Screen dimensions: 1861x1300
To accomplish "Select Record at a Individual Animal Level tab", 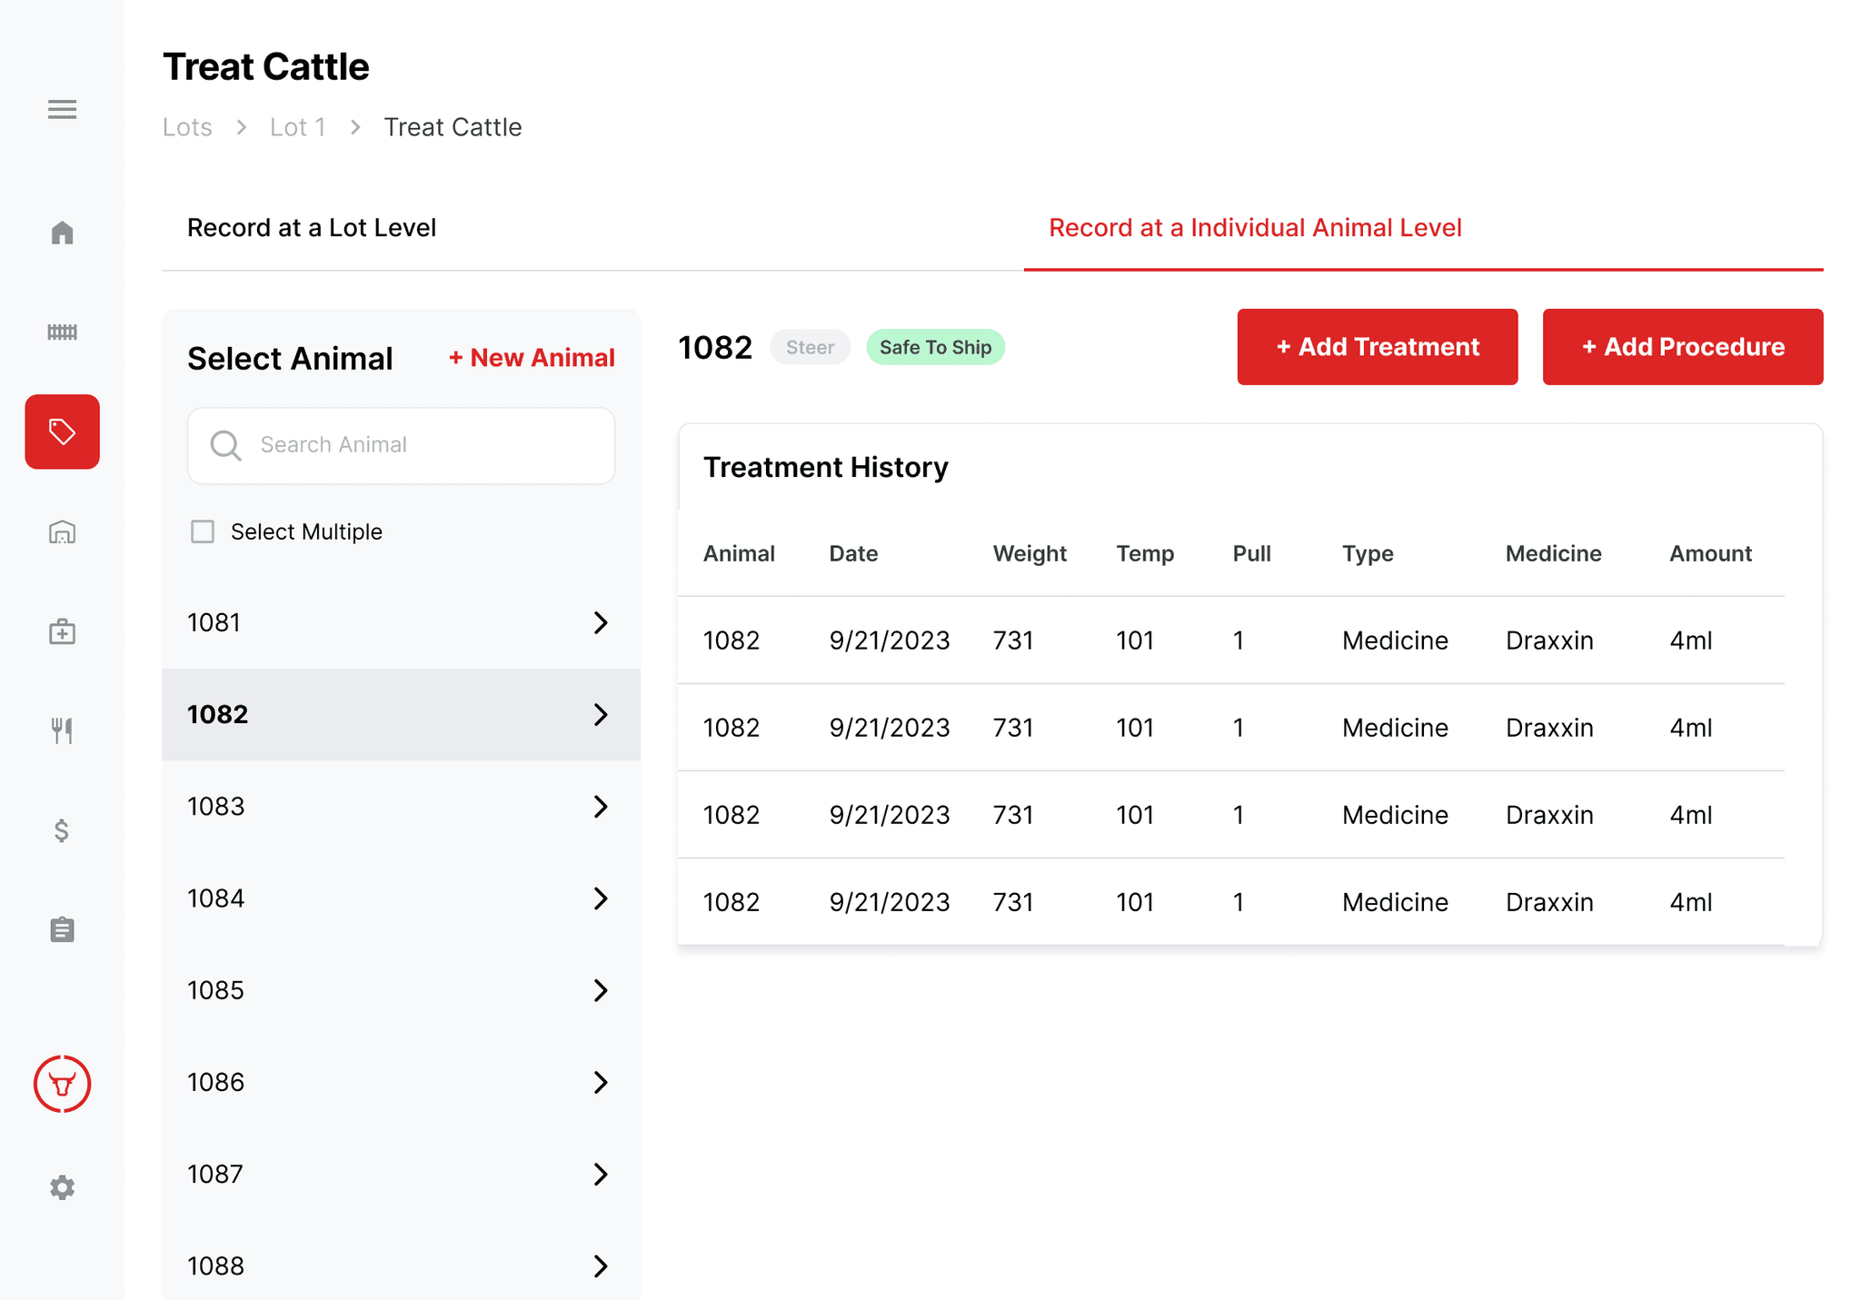I will point(1255,227).
